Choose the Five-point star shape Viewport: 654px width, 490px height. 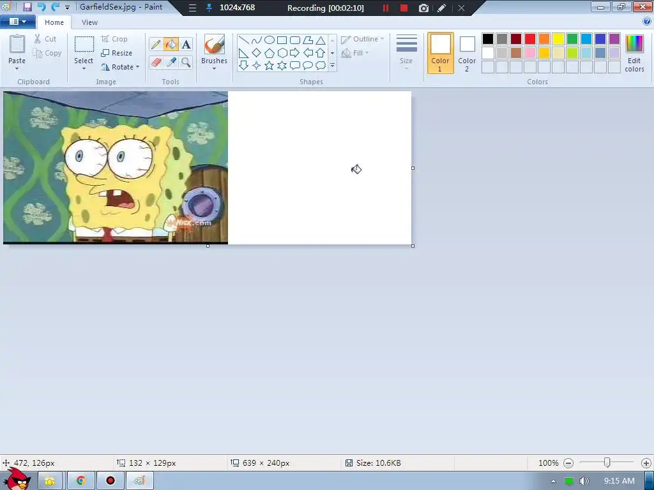coord(270,66)
